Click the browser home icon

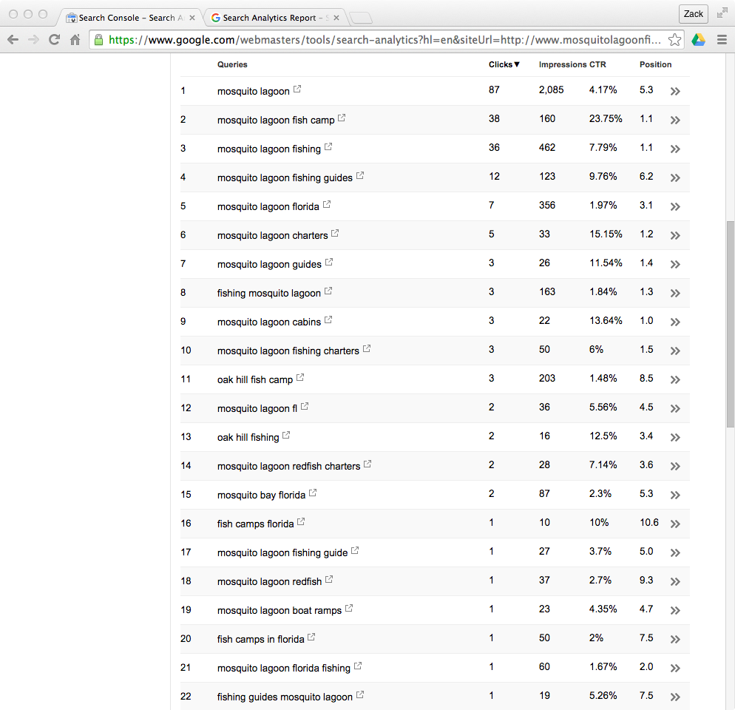tap(74, 39)
